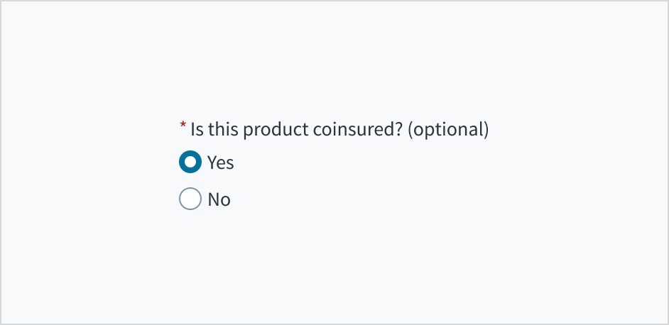Switch the coinsured answer to No
The image size is (669, 325).
tap(190, 199)
